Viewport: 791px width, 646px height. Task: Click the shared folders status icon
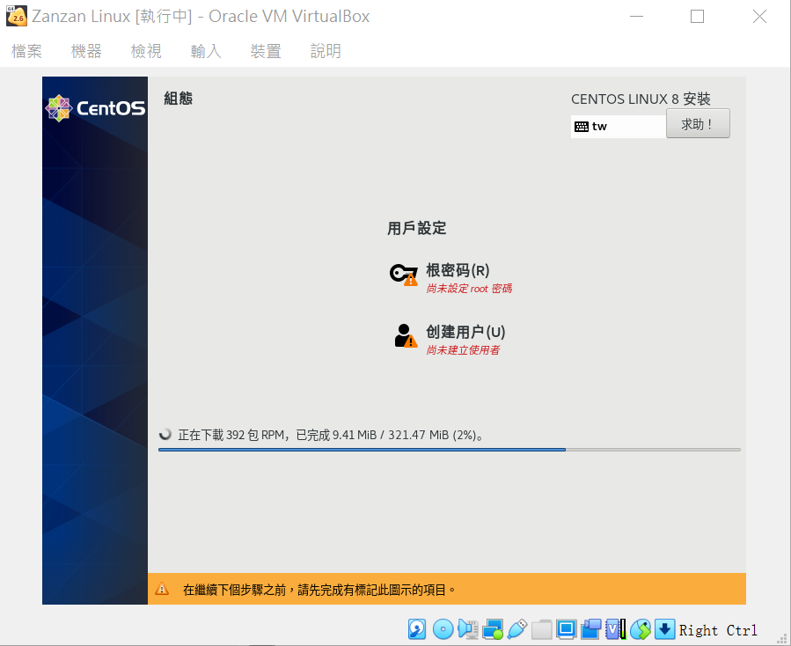click(542, 629)
